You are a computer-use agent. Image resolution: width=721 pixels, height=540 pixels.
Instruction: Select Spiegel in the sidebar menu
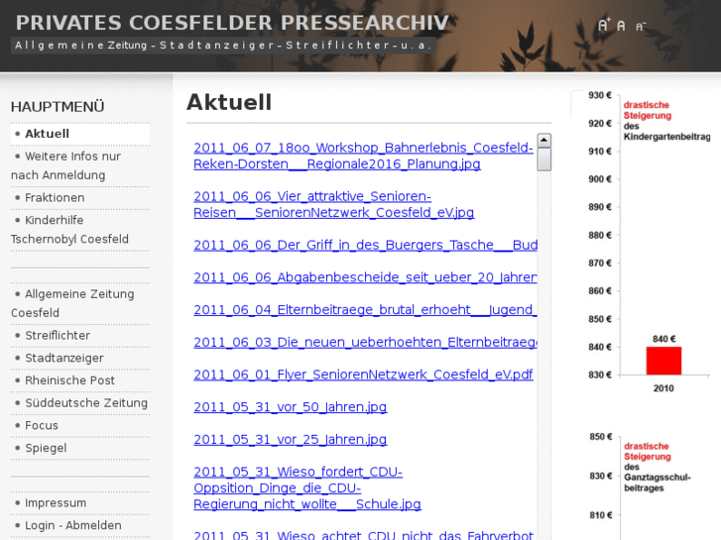tap(80, 448)
